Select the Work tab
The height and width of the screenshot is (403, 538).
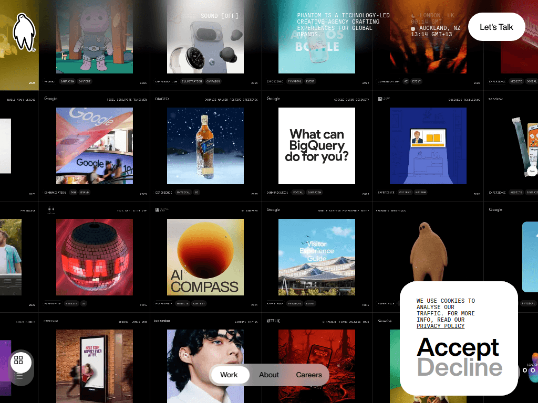coord(229,375)
